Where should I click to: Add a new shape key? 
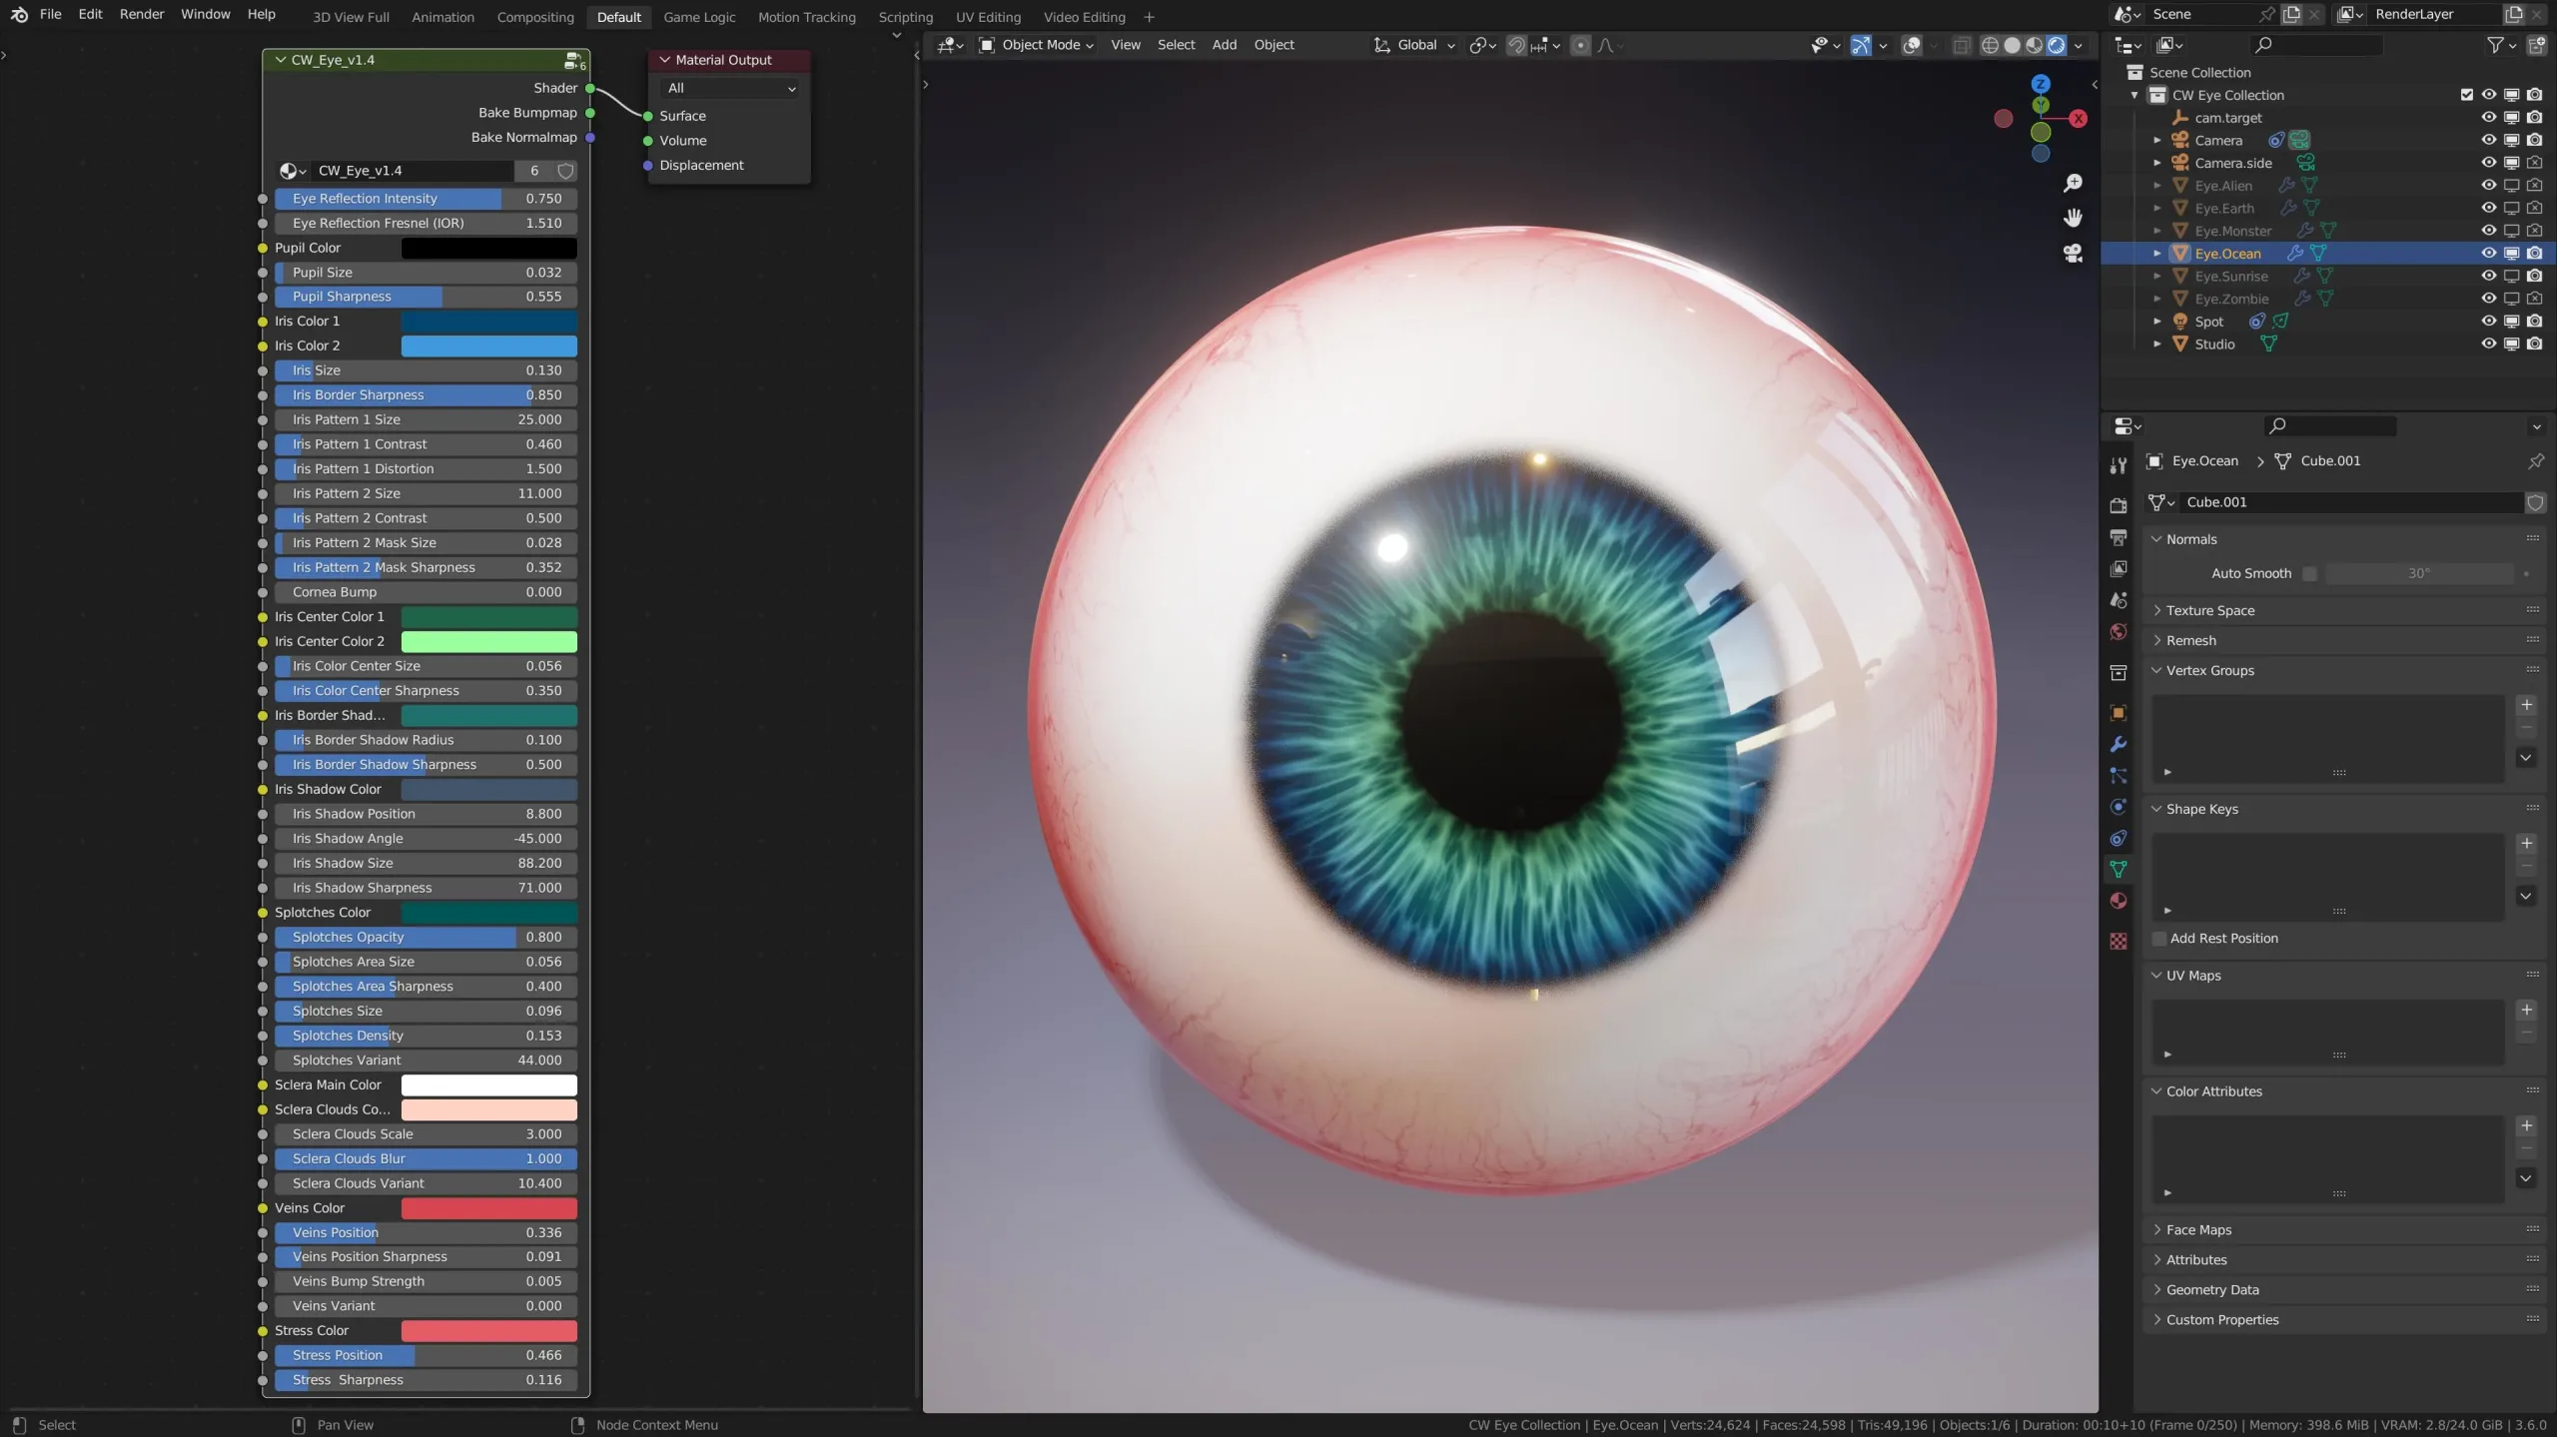point(2526,844)
